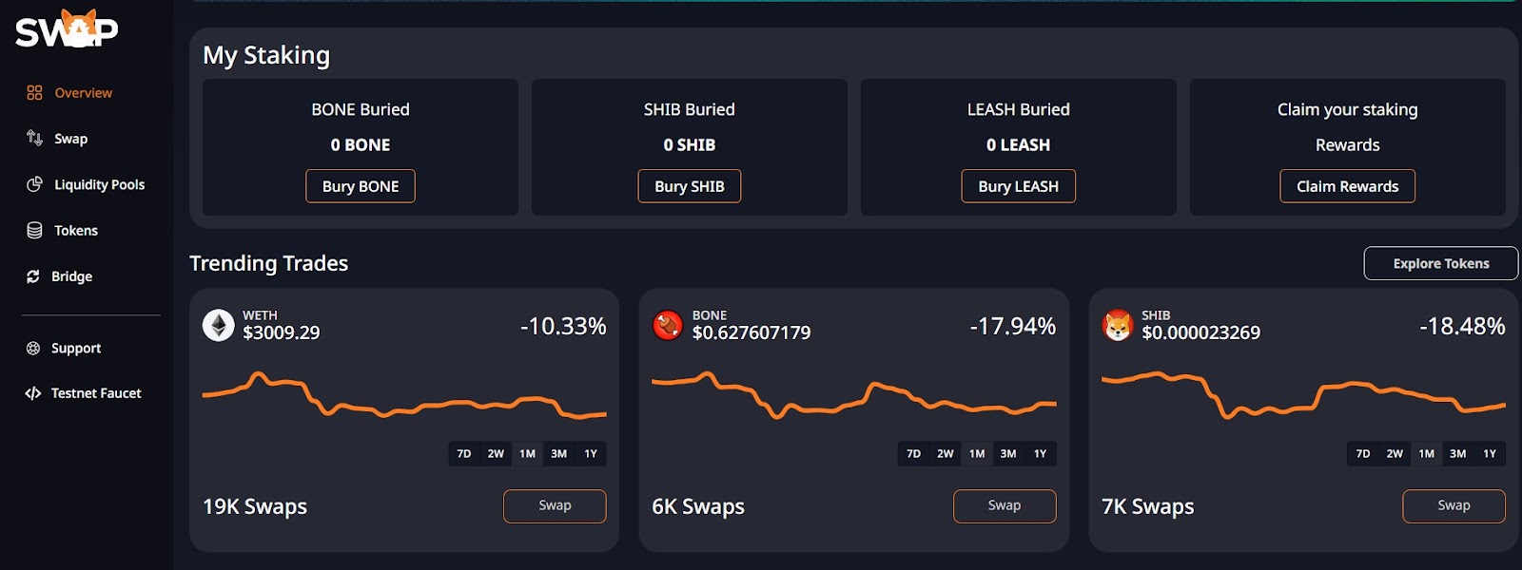The image size is (1522, 570).
Task: Click the Claim Rewards button
Action: [x=1348, y=186]
